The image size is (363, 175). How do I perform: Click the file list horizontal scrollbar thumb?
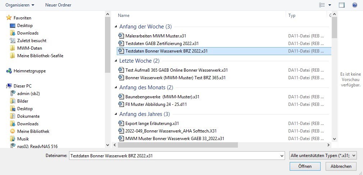tap(178, 145)
